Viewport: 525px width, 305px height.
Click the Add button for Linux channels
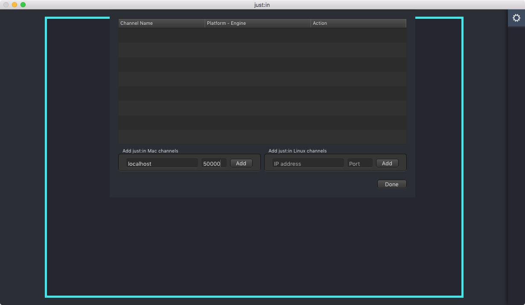pos(387,163)
